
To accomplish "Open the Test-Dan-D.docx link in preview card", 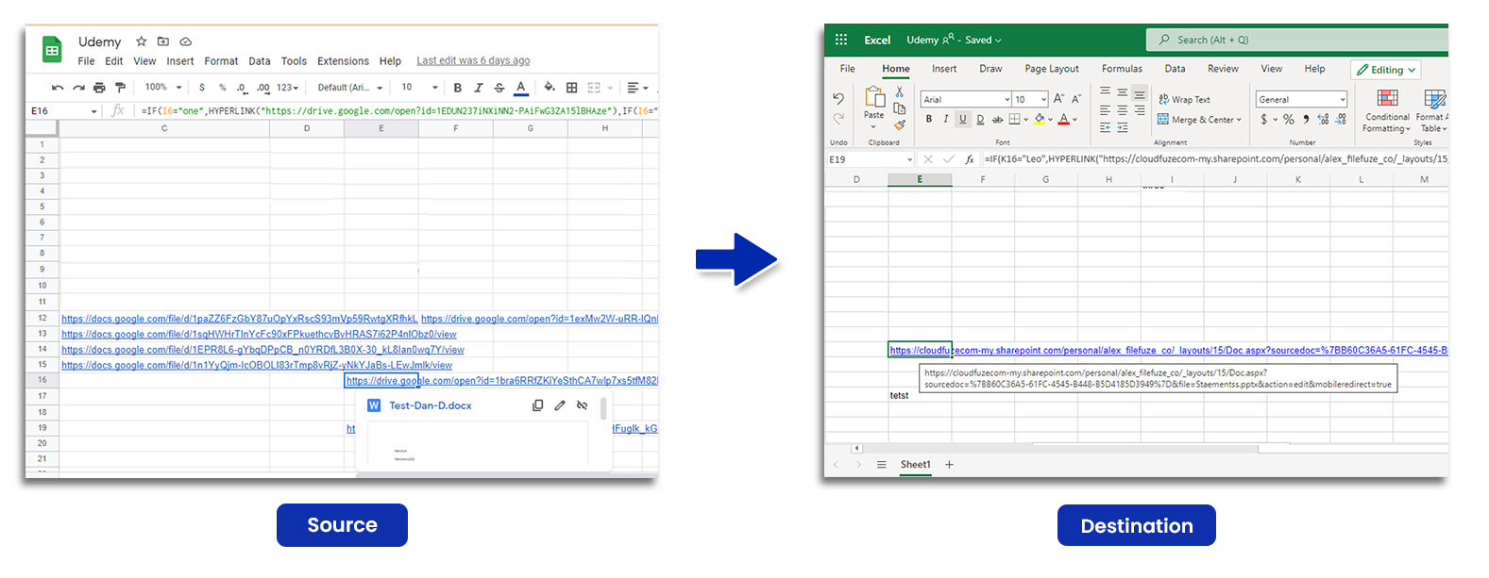I will (431, 405).
